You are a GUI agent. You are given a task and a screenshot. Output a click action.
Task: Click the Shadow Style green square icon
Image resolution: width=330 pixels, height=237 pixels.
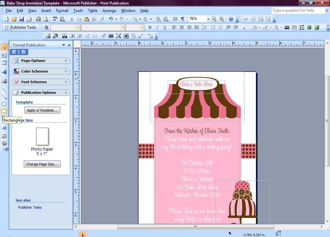coord(309,27)
